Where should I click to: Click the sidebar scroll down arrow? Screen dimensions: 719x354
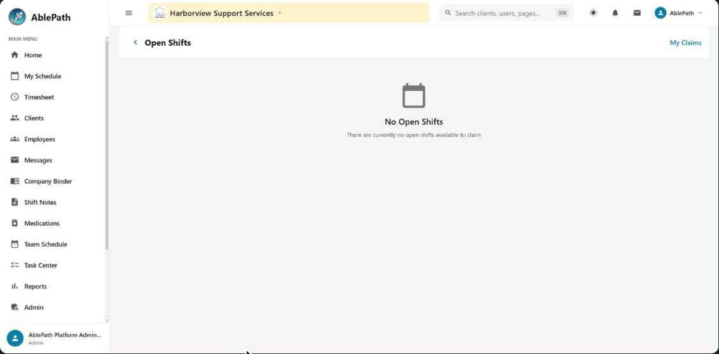pyautogui.click(x=107, y=320)
